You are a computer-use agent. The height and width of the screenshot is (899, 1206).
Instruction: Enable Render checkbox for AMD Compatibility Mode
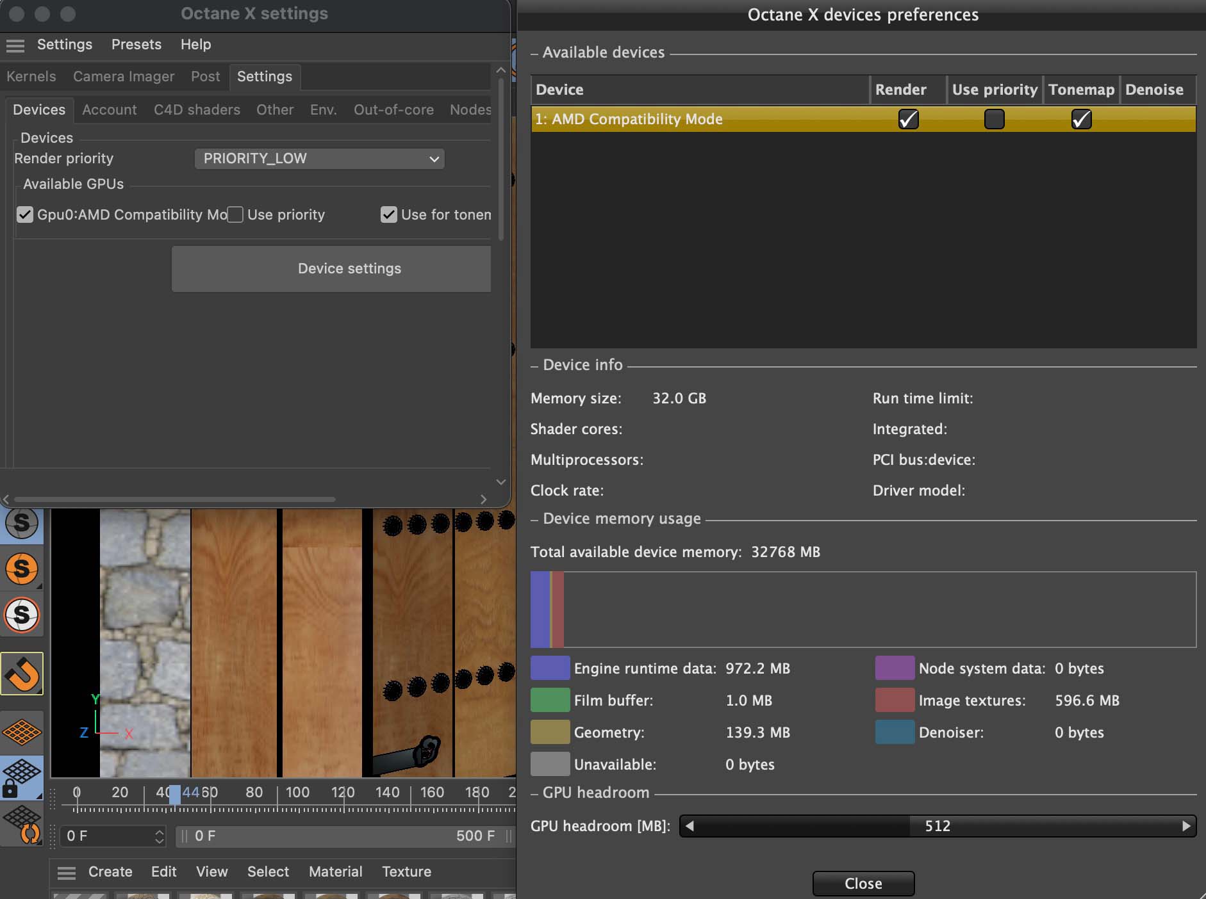[908, 119]
